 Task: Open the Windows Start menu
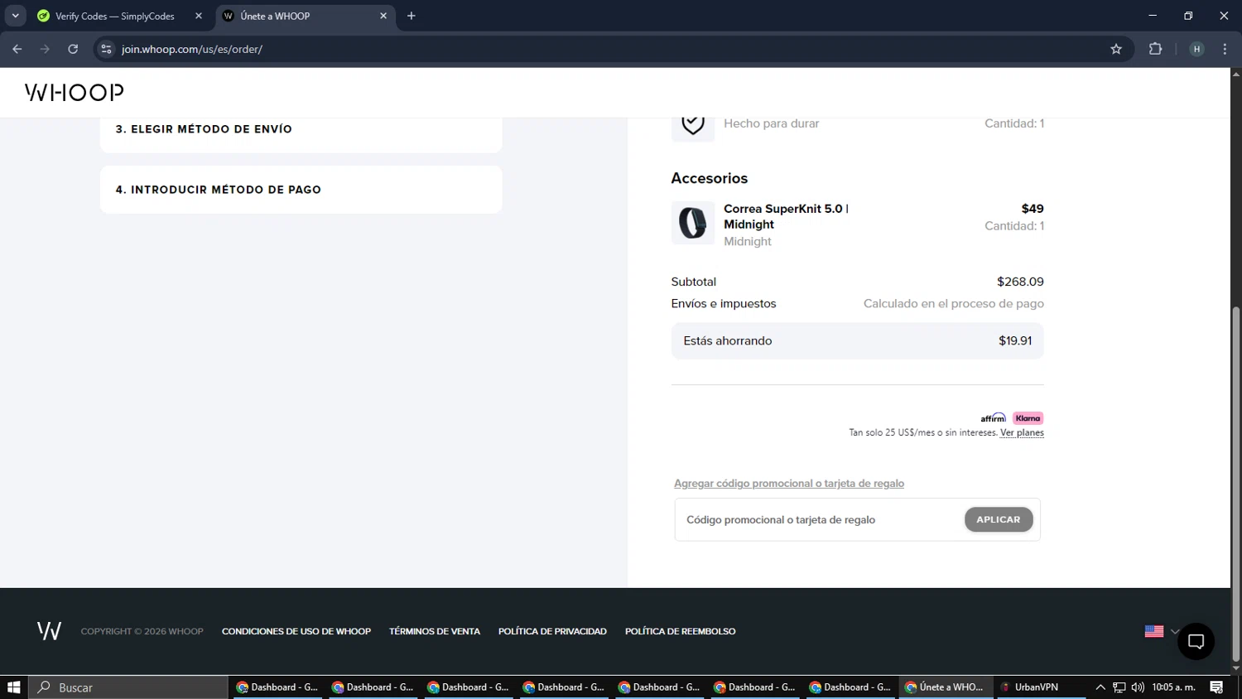point(13,687)
